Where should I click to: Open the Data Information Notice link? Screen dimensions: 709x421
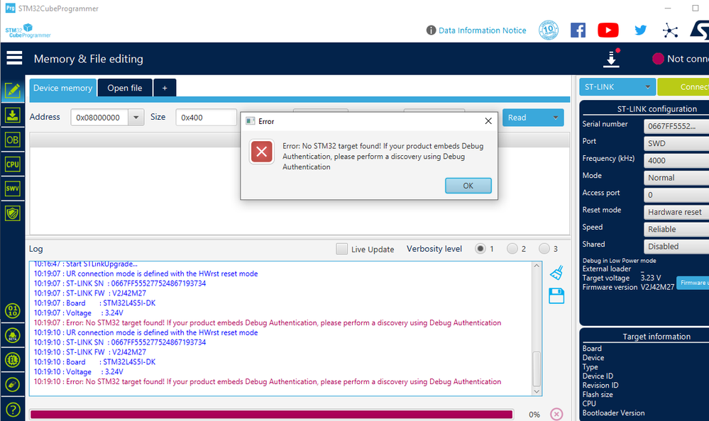(482, 30)
